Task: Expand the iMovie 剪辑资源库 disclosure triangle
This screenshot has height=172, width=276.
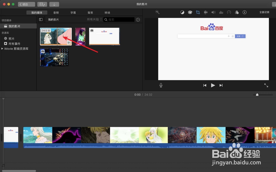Action: (2, 49)
